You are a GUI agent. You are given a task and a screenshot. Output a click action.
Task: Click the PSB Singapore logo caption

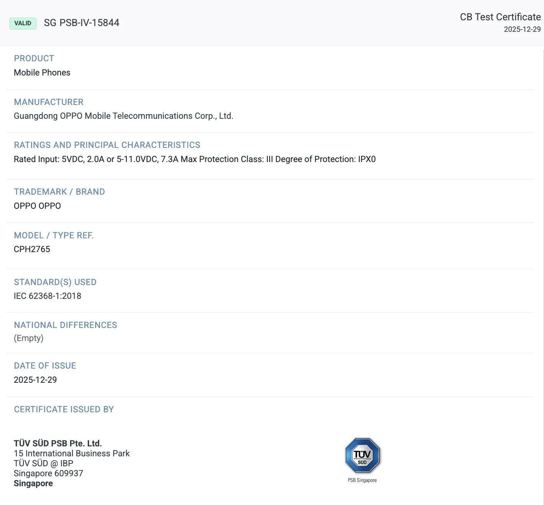click(x=362, y=480)
